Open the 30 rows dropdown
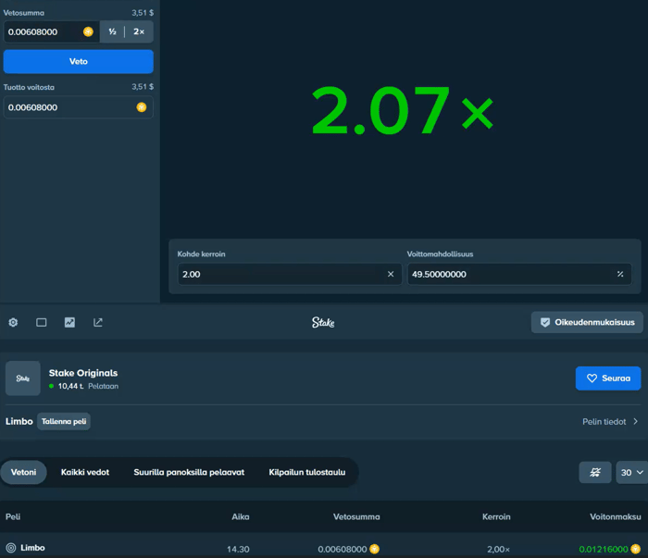The height and width of the screenshot is (558, 648). click(632, 472)
